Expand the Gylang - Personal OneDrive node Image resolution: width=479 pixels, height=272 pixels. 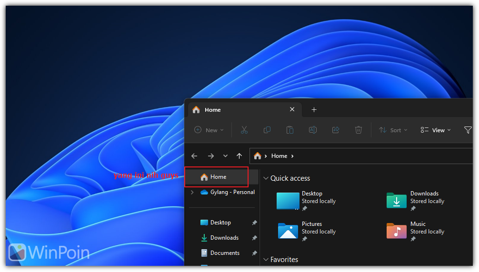click(192, 193)
